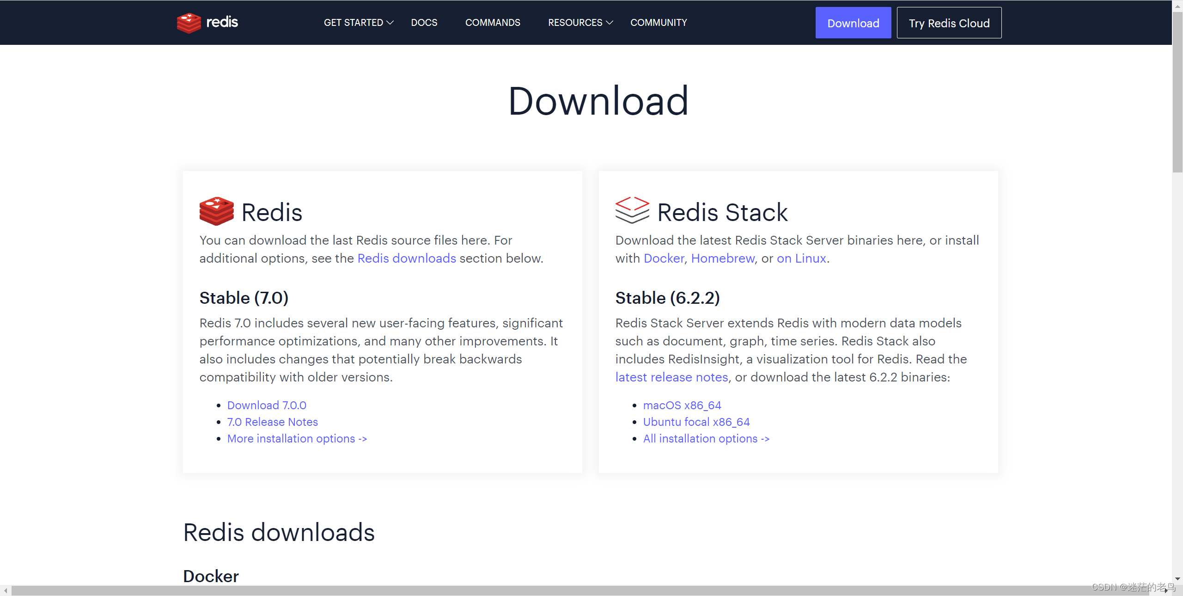Click scrollbar up arrow at top right
Image resolution: width=1183 pixels, height=596 pixels.
1177,6
